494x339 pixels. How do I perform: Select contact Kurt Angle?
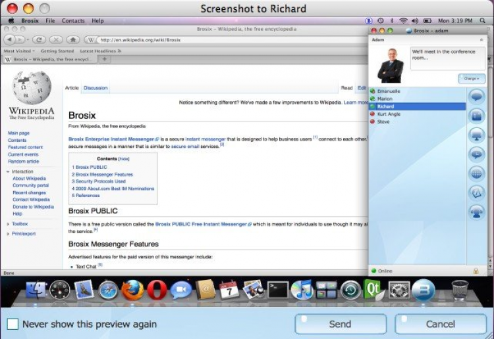click(x=417, y=114)
